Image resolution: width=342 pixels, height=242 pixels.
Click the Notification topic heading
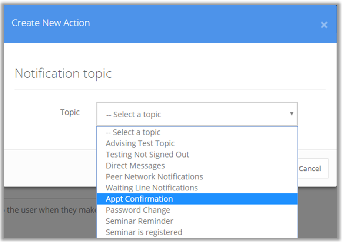point(63,73)
